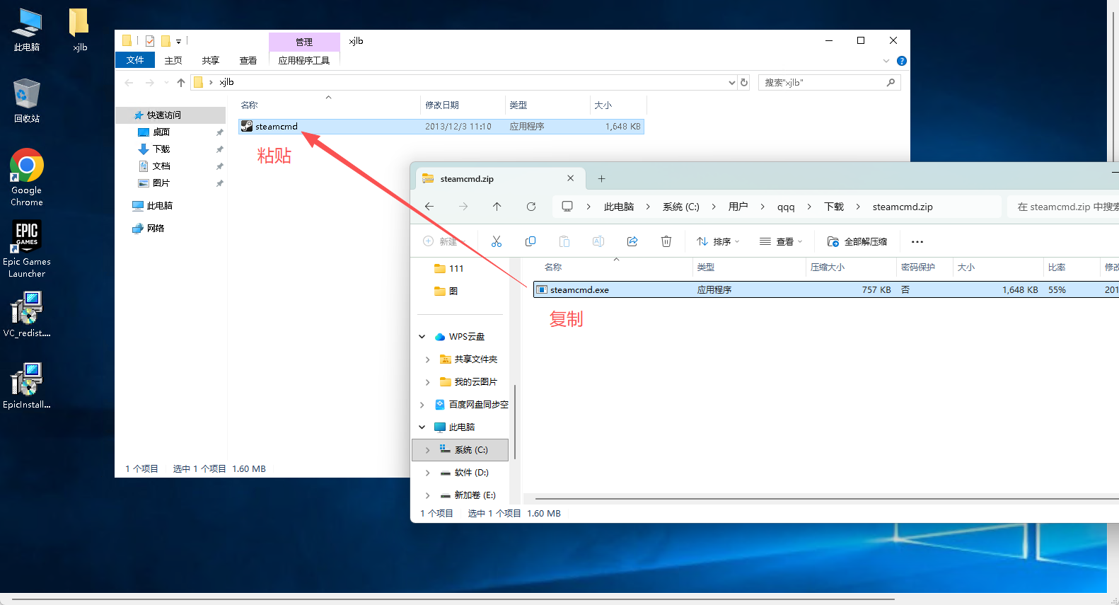Open the view (查看) dropdown menu
Viewport: 1119px width, 605px height.
pos(781,241)
